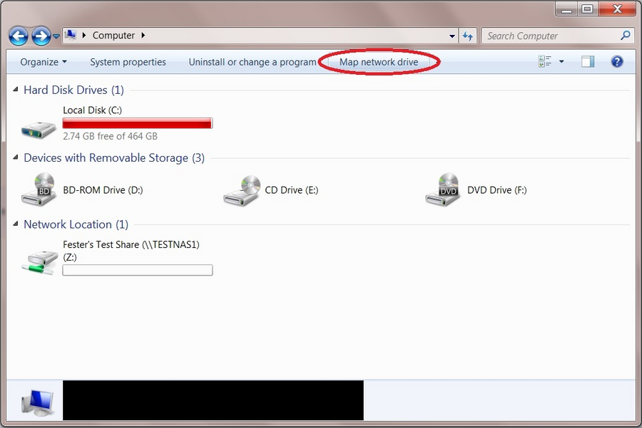The image size is (642, 428).
Task: Open the address bar history dropdown
Action: point(452,36)
